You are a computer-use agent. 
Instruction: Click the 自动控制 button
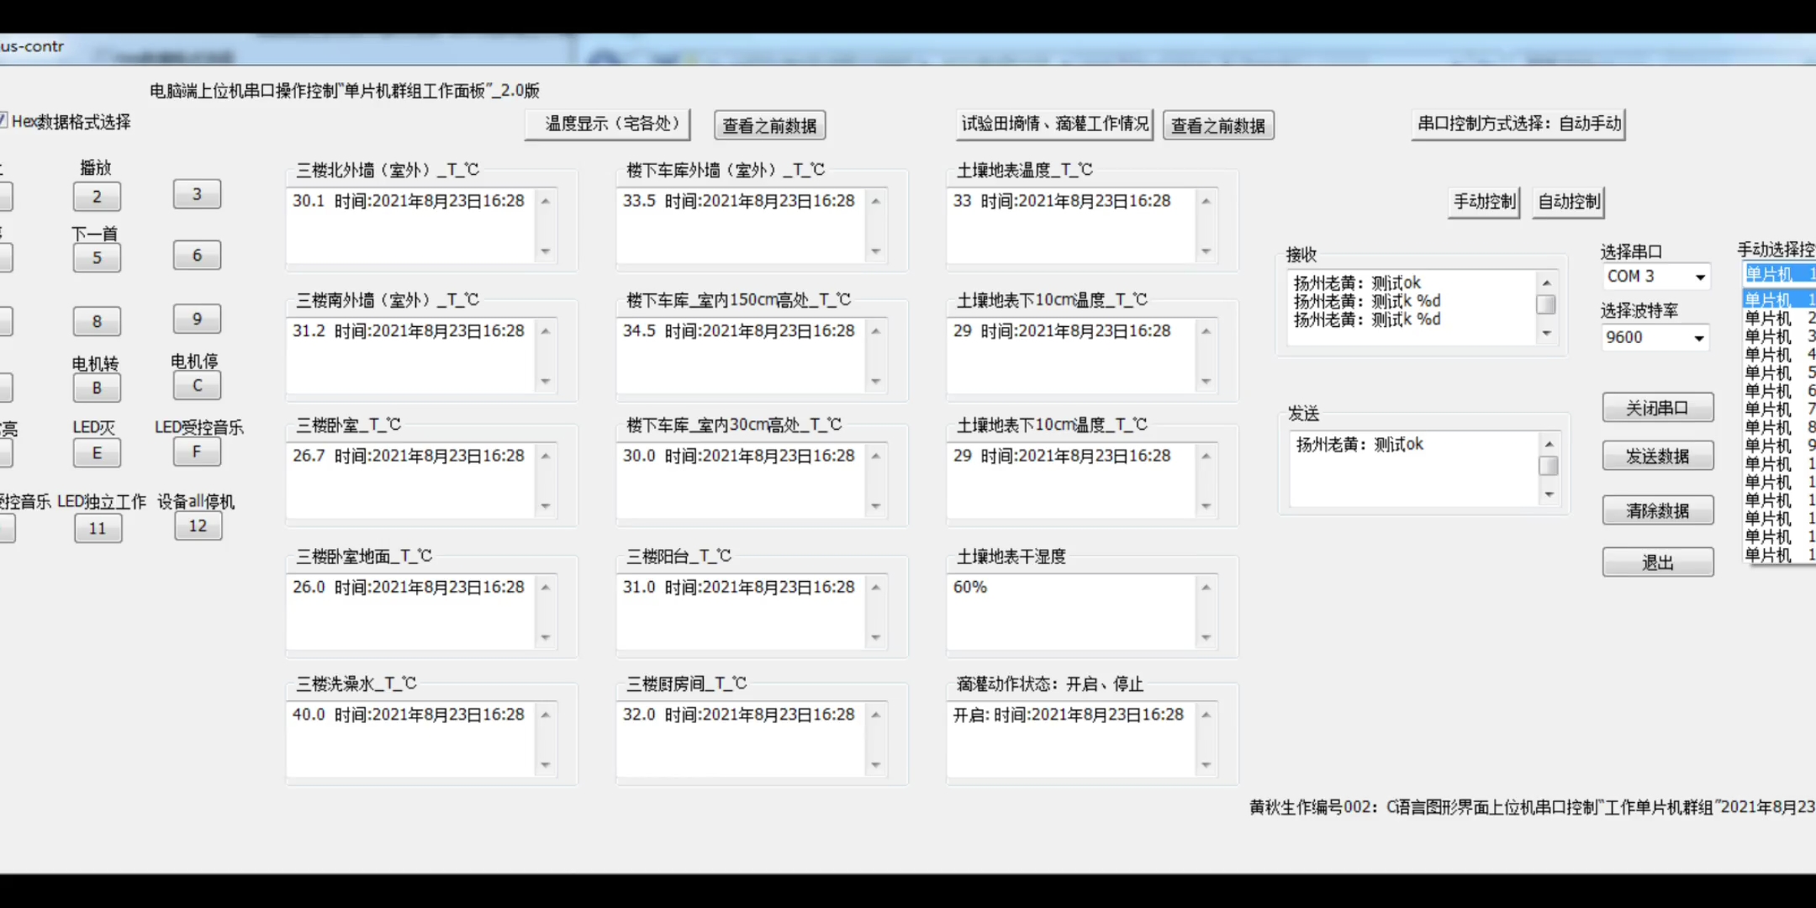point(1568,202)
